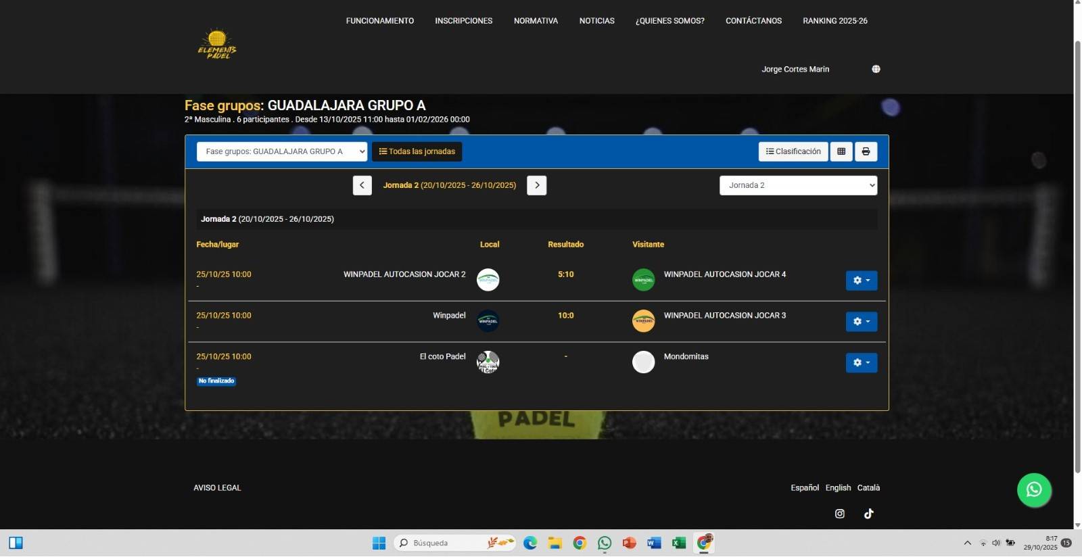Expand settings gear for El coto Padel match
The width and height of the screenshot is (1082, 557).
[861, 363]
